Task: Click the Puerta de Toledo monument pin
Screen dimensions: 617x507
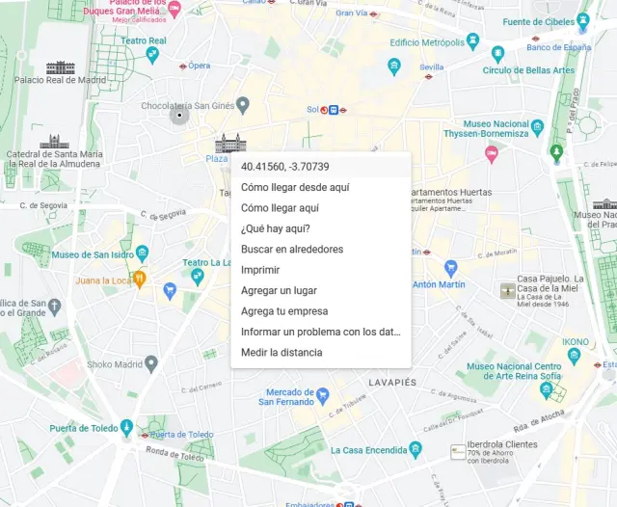Action: click(x=126, y=428)
